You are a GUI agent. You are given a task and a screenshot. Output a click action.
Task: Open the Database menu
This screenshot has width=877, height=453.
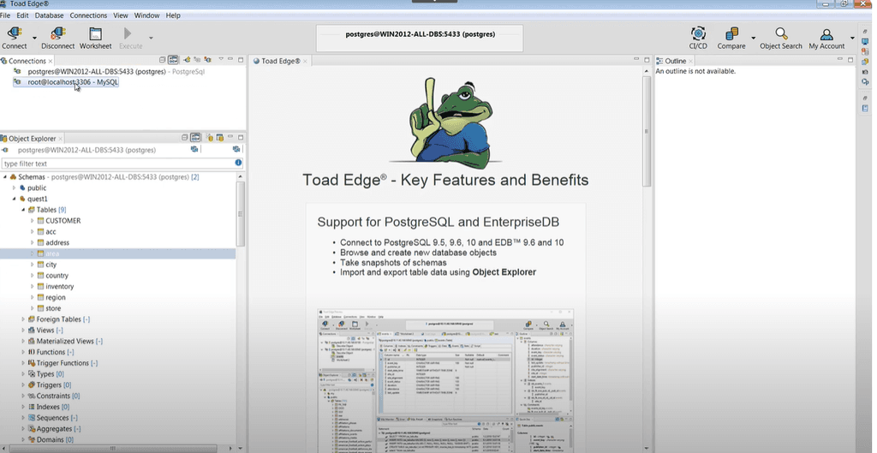[x=49, y=15]
